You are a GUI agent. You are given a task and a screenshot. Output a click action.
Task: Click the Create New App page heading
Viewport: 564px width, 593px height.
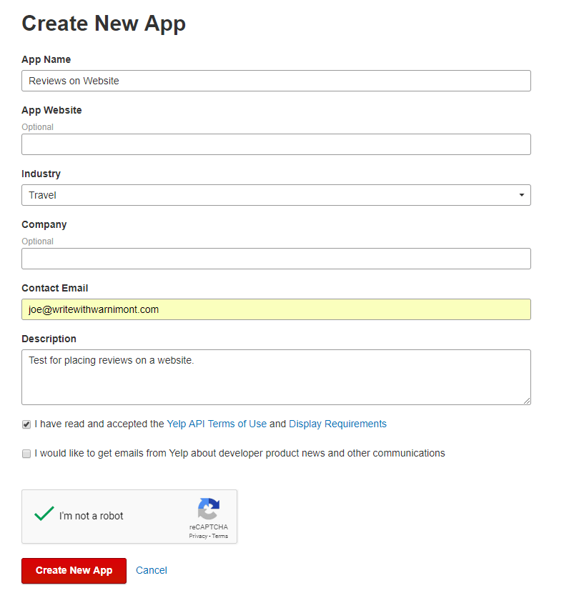(103, 24)
